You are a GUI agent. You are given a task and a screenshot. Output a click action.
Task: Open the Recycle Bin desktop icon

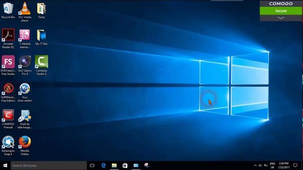pyautogui.click(x=8, y=10)
